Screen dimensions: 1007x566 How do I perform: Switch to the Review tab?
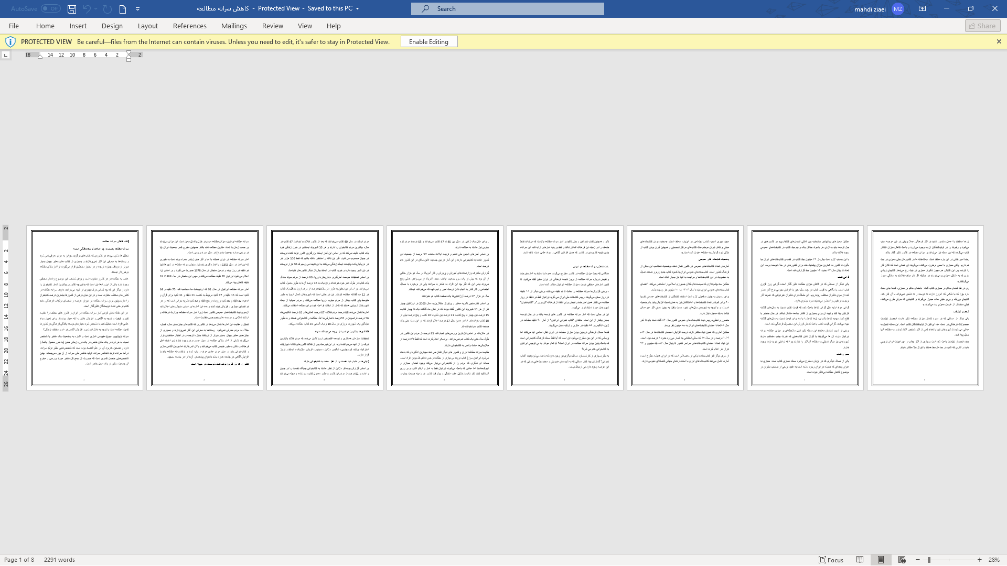[273, 26]
